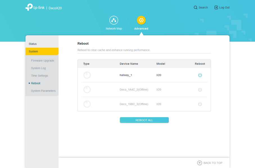Click reboot icon for Deco_1A4C_2
Screen dimensions: 255x168
(x=200, y=89)
